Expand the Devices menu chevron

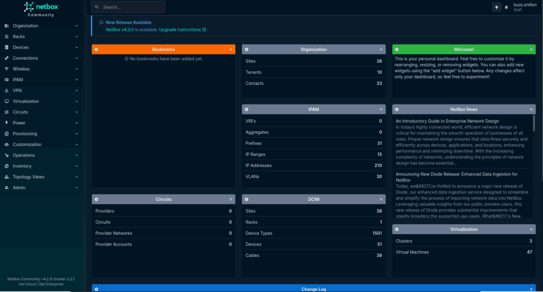(x=76, y=47)
